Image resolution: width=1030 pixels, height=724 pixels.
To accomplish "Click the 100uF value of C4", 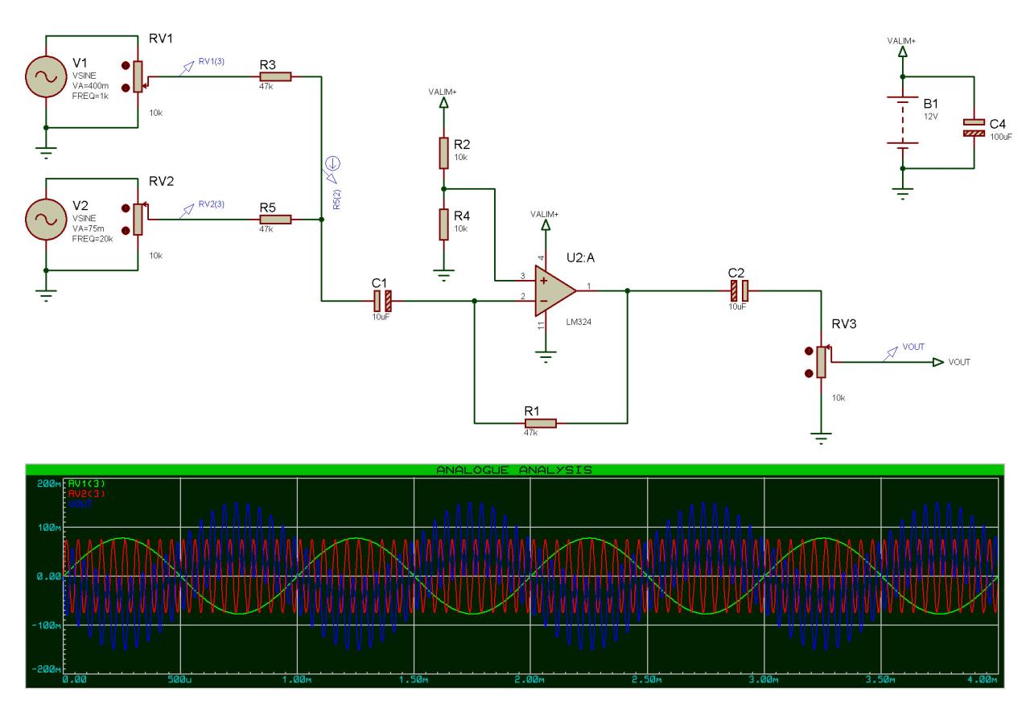I will coord(1001,138).
